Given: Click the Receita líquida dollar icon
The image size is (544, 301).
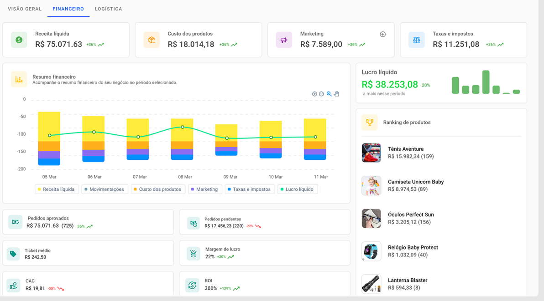Looking at the screenshot, I should (19, 40).
